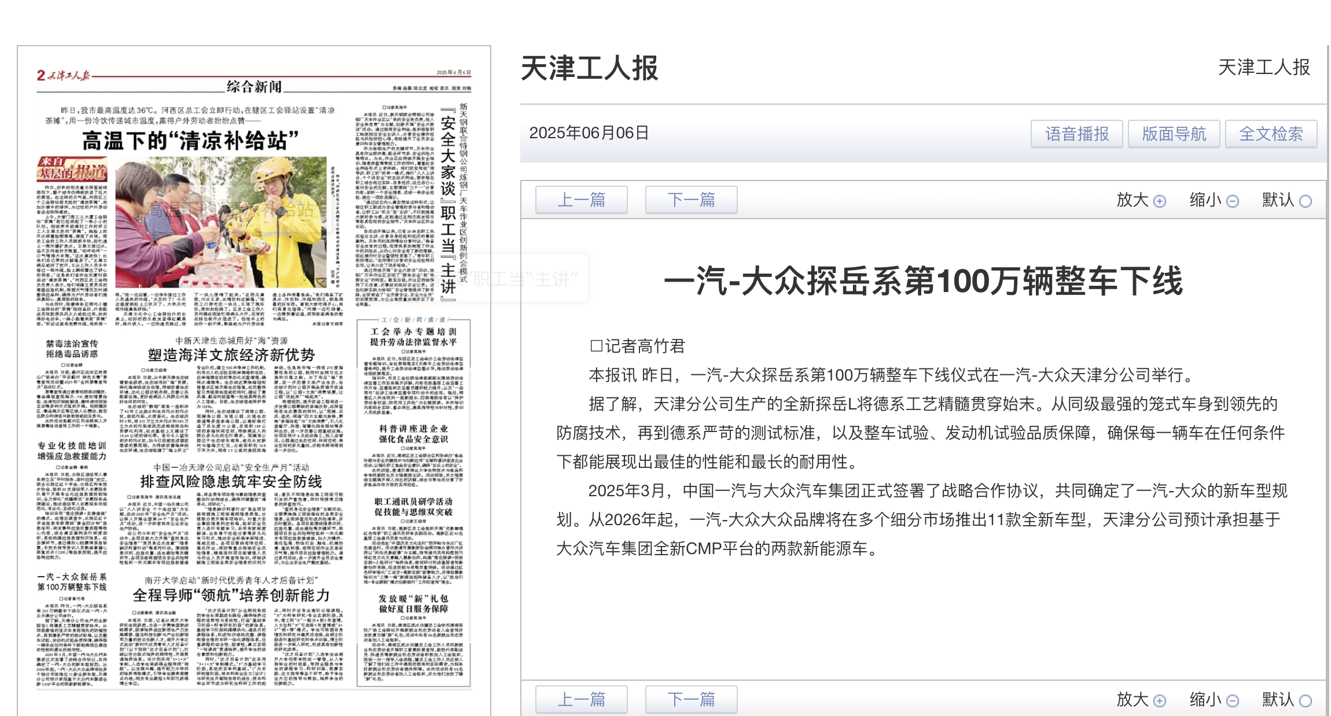Open vertical headline 职工当"主讲" article
1331x716 pixels.
[448, 205]
